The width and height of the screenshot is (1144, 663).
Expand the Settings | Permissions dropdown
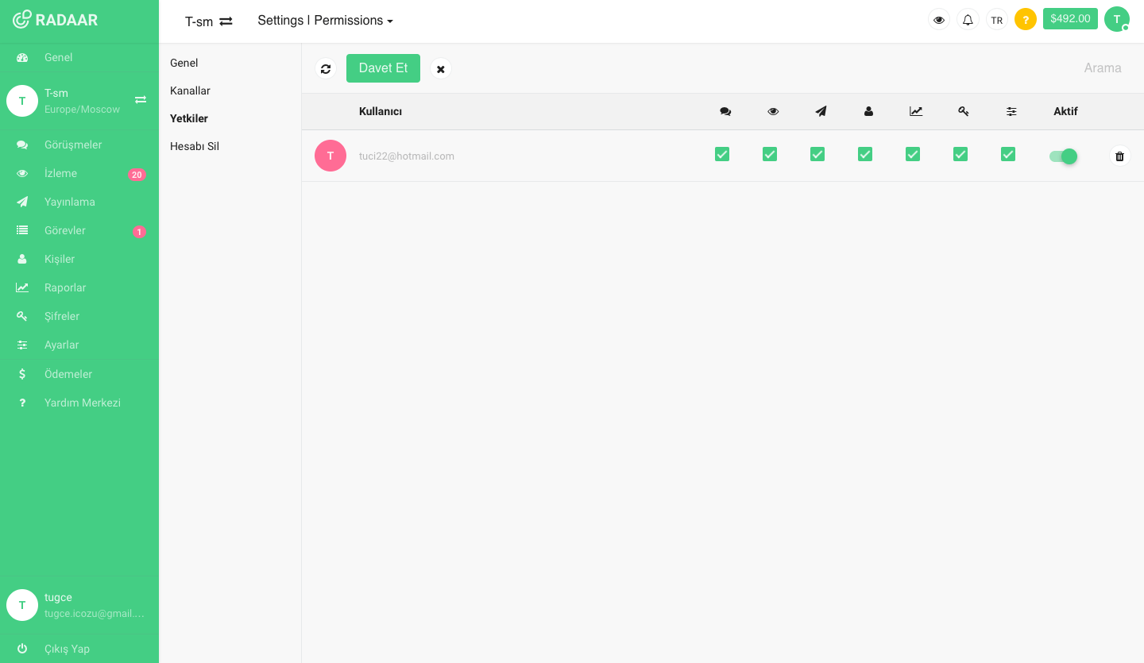pos(325,21)
